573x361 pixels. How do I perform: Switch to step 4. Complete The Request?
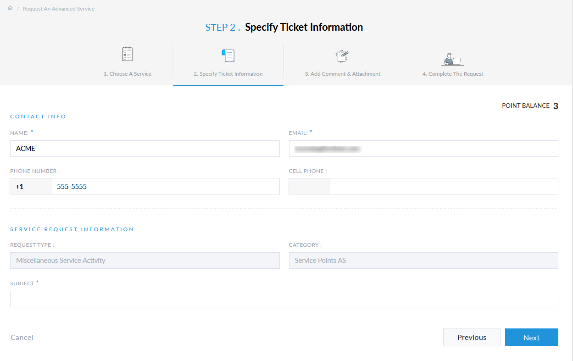453,73
